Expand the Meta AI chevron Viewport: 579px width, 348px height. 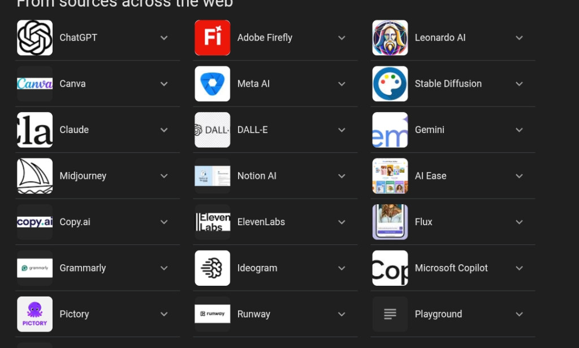[342, 84]
